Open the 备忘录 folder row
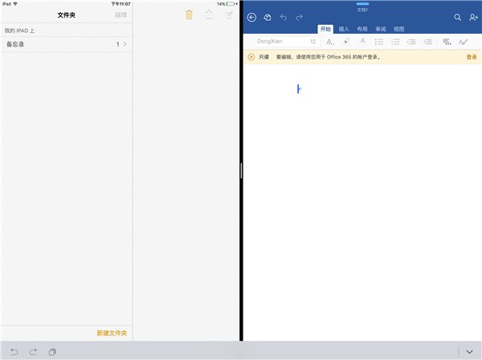This screenshot has height=360, width=482. pyautogui.click(x=67, y=44)
